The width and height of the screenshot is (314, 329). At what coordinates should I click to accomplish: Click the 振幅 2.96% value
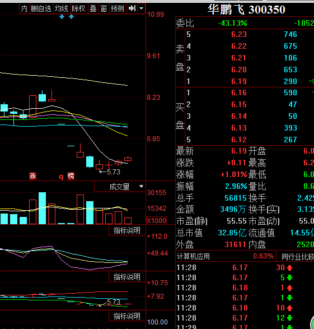click(x=236, y=186)
